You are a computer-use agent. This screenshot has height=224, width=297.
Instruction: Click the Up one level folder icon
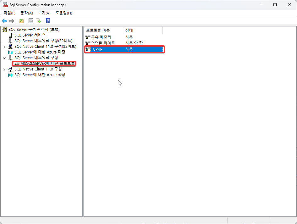pos(21,21)
